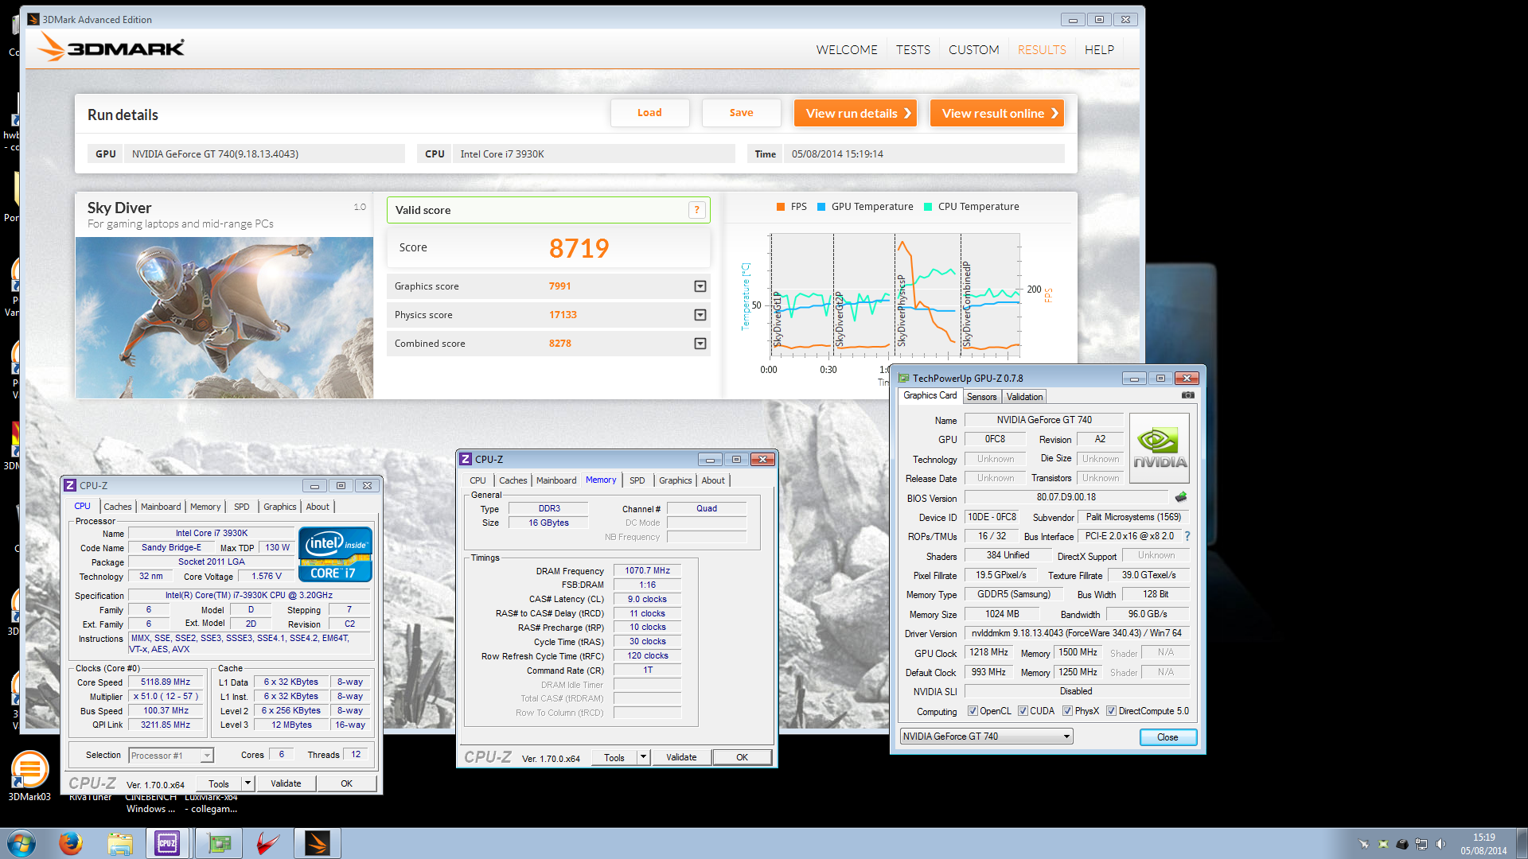Click the green CPU Temperature legend swatch
The image size is (1528, 859).
928,207
